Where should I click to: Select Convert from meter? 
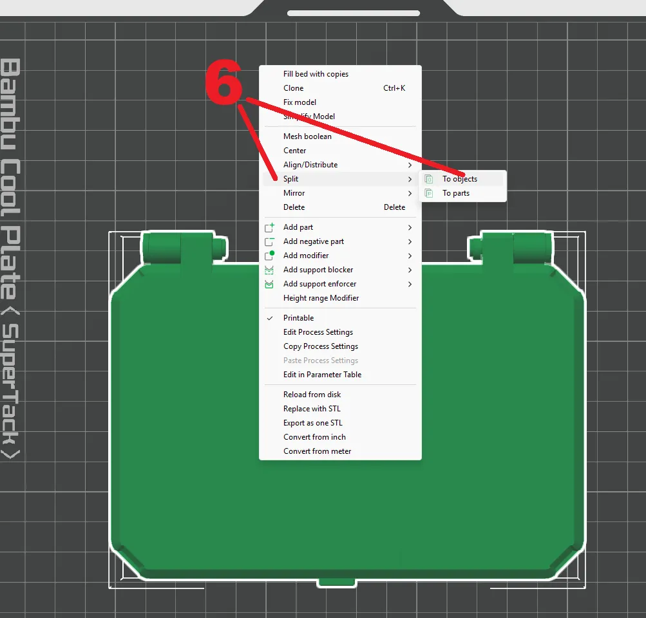pos(340,451)
